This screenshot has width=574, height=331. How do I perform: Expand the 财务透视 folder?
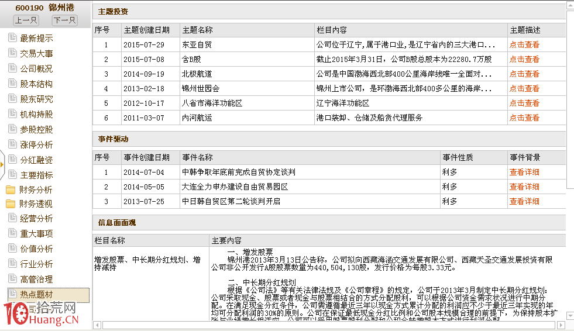tap(36, 204)
